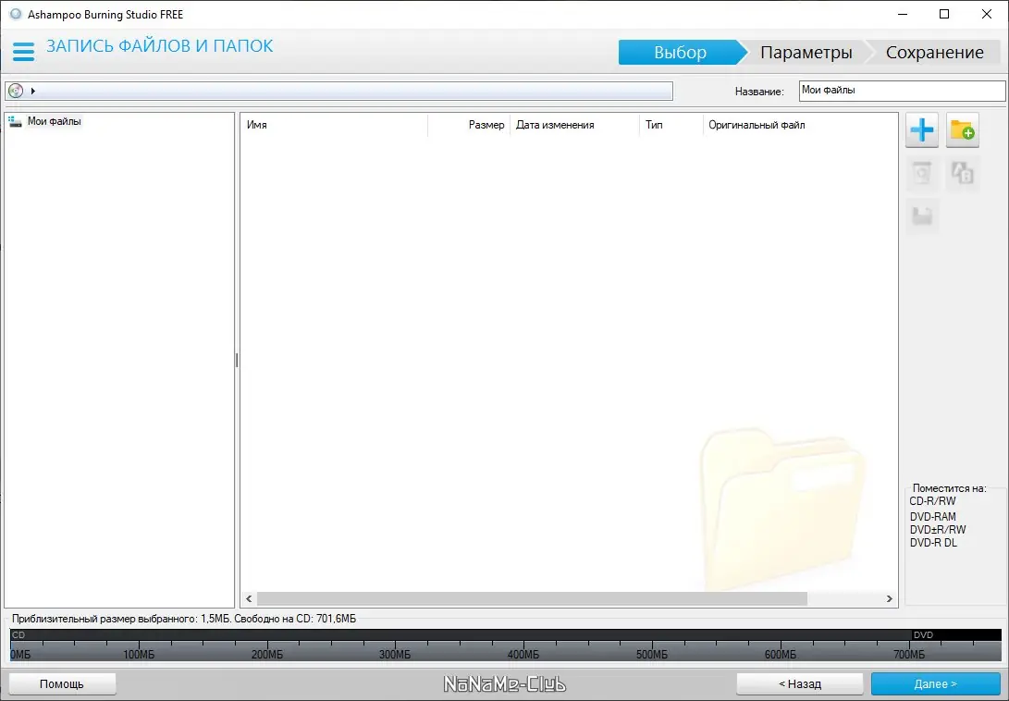Click the horizontal scrollbar left arrow
Viewport: 1009px width, 701px height.
pos(249,598)
